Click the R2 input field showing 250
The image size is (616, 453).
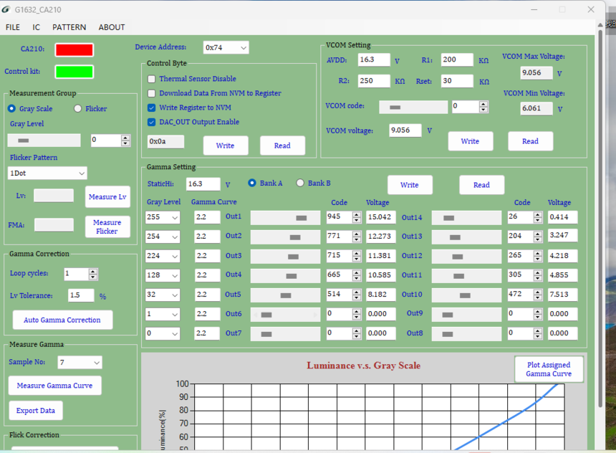(374, 81)
